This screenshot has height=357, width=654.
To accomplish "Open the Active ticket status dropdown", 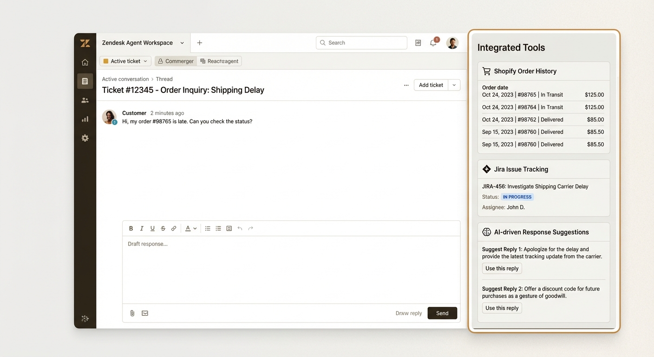I will pyautogui.click(x=125, y=61).
